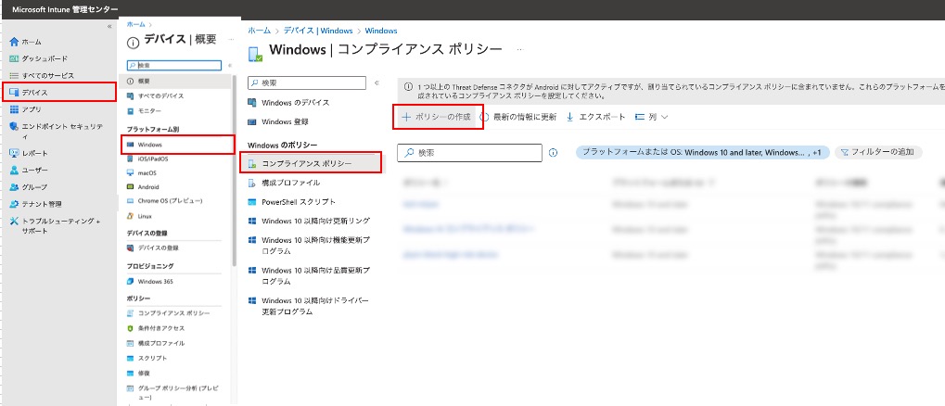This screenshot has width=945, height=406.
Task: Click the Windows enrollment icon
Action: pos(252,121)
